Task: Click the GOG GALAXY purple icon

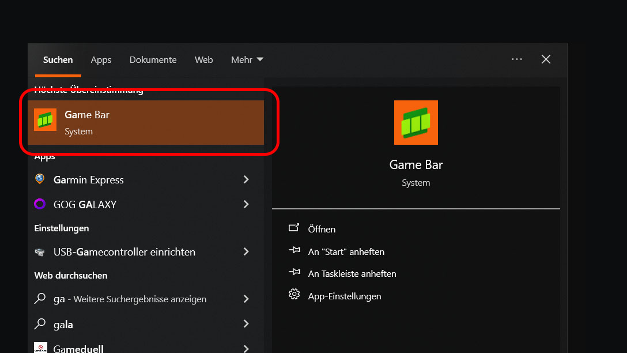Action: click(x=39, y=204)
